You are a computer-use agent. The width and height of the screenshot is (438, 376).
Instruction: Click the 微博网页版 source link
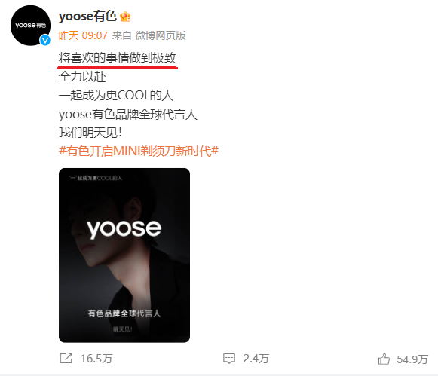click(x=161, y=35)
